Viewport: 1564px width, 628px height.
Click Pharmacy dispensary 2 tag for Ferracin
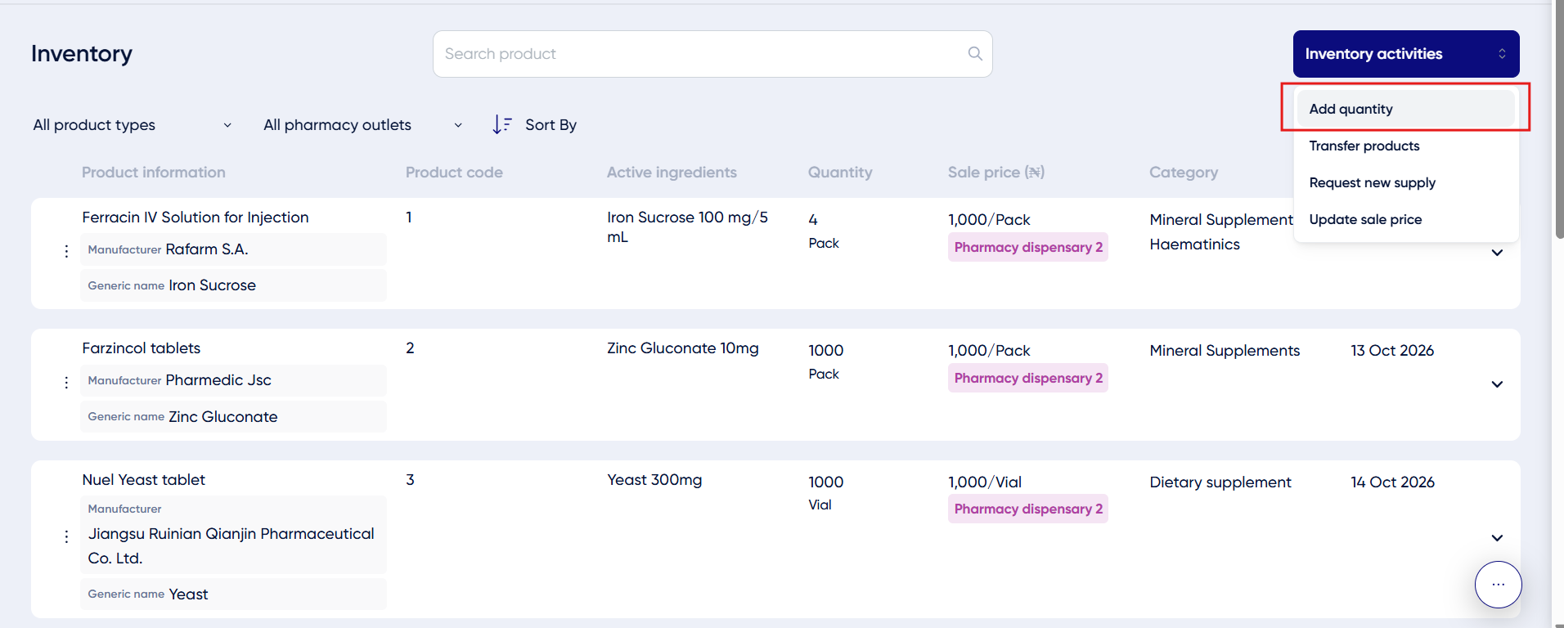(x=1028, y=247)
